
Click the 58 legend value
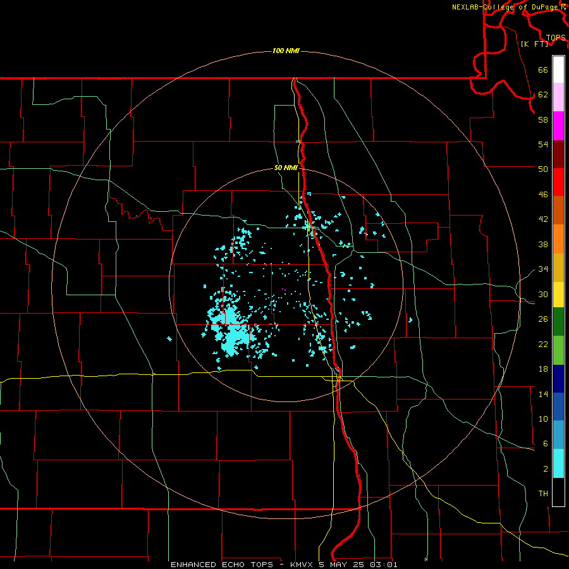tap(543, 119)
